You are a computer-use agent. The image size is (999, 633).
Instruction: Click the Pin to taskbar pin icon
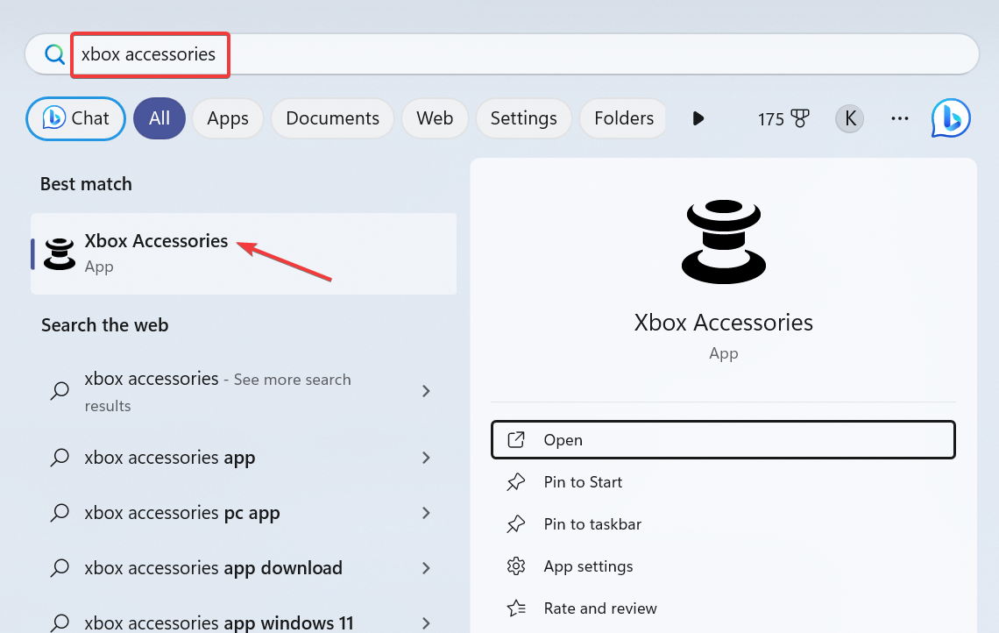516,524
